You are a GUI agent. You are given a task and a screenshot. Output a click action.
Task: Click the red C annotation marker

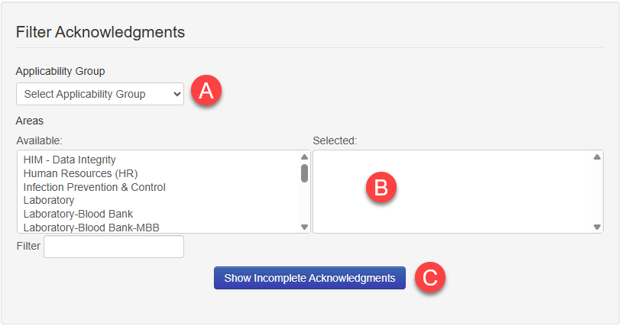coord(430,277)
